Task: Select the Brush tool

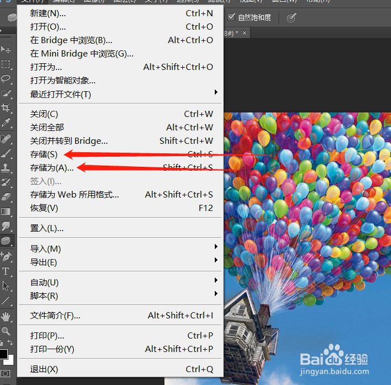Action: click(x=6, y=153)
